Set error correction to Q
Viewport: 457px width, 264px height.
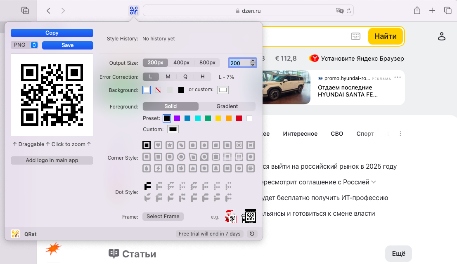(185, 77)
